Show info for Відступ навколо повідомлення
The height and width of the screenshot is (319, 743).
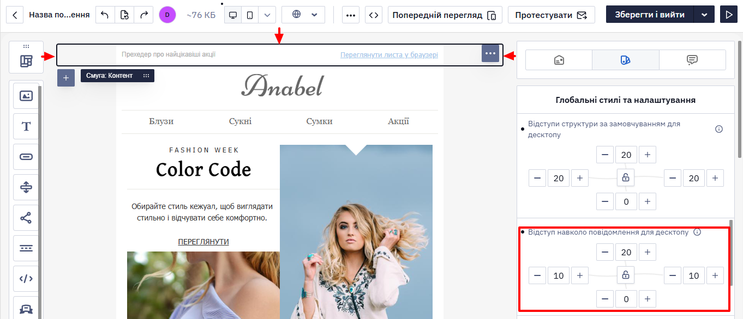pos(697,232)
